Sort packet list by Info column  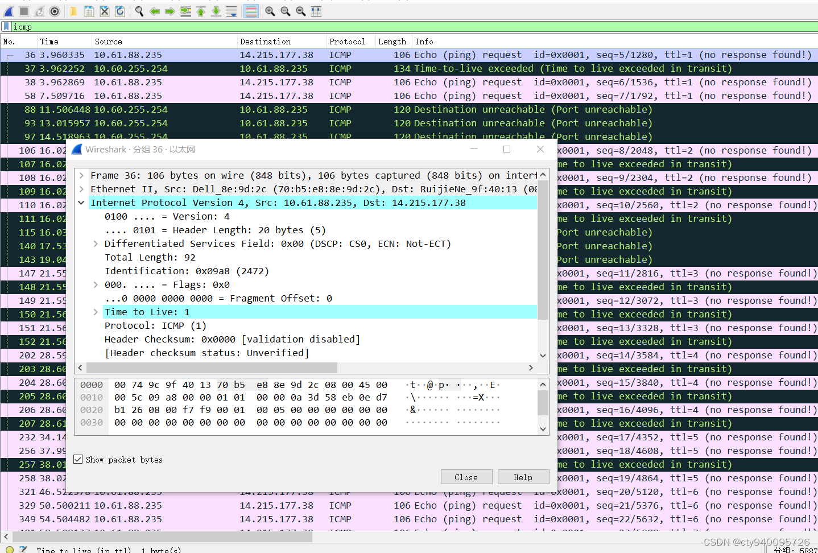615,42
